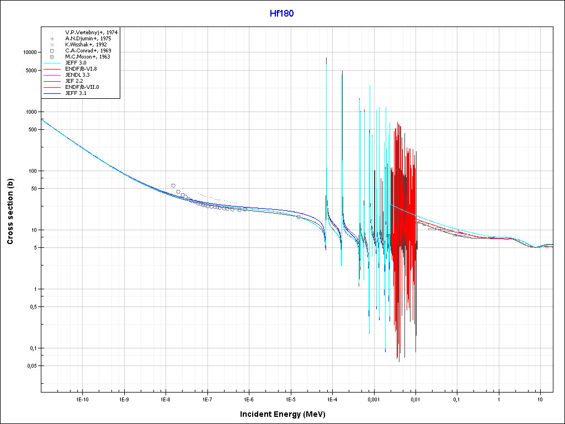Click the M.C.Moxon+ 1963 legend marker symbol
The image size is (565, 424).
click(51, 57)
